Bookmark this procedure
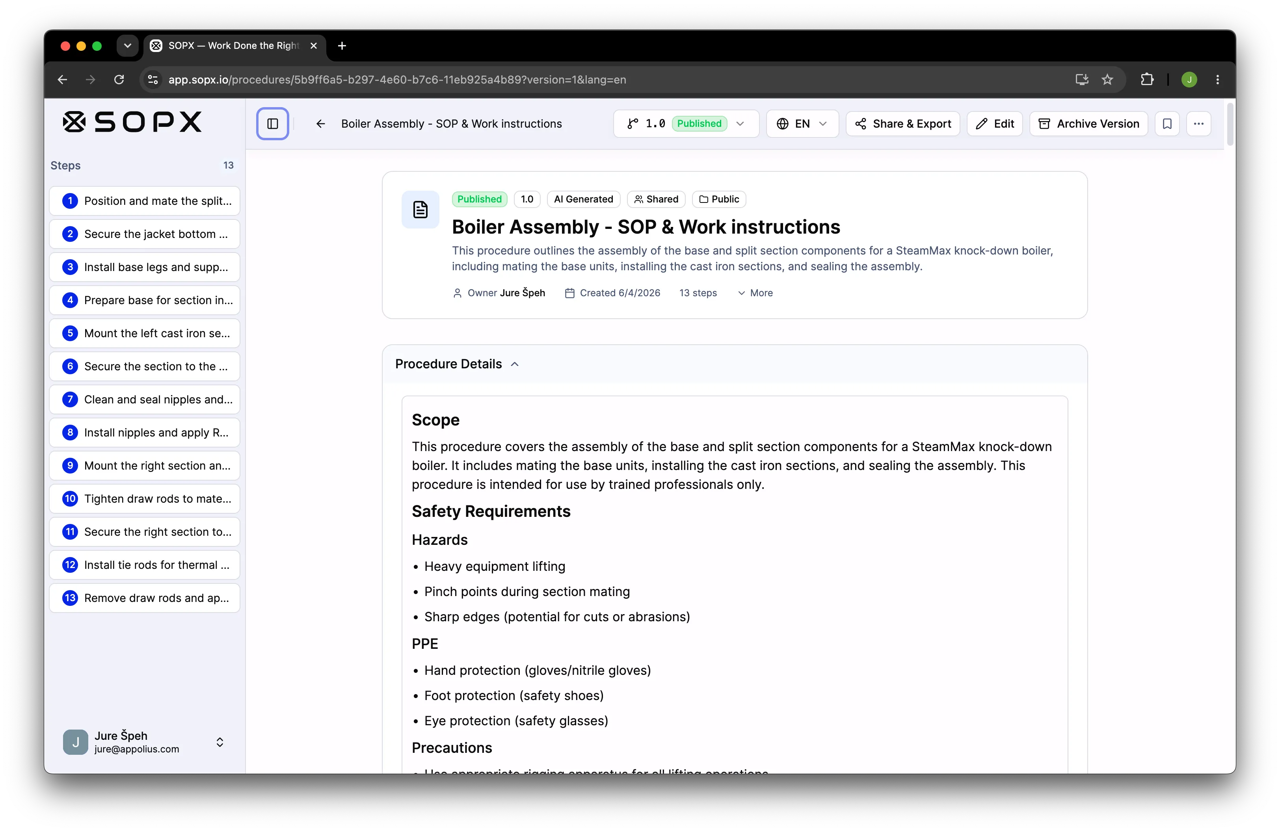The width and height of the screenshot is (1280, 832). 1167,124
